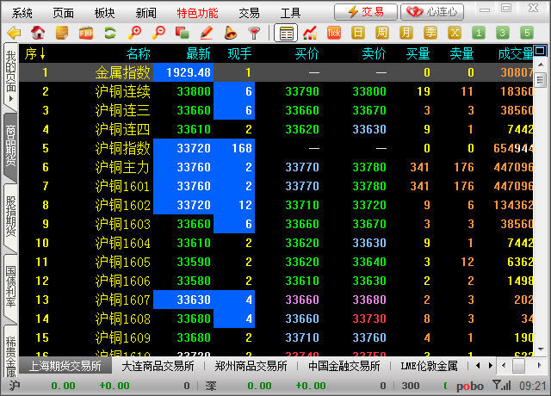
Task: Select the 沪铜1601 row
Action: [x=122, y=186]
